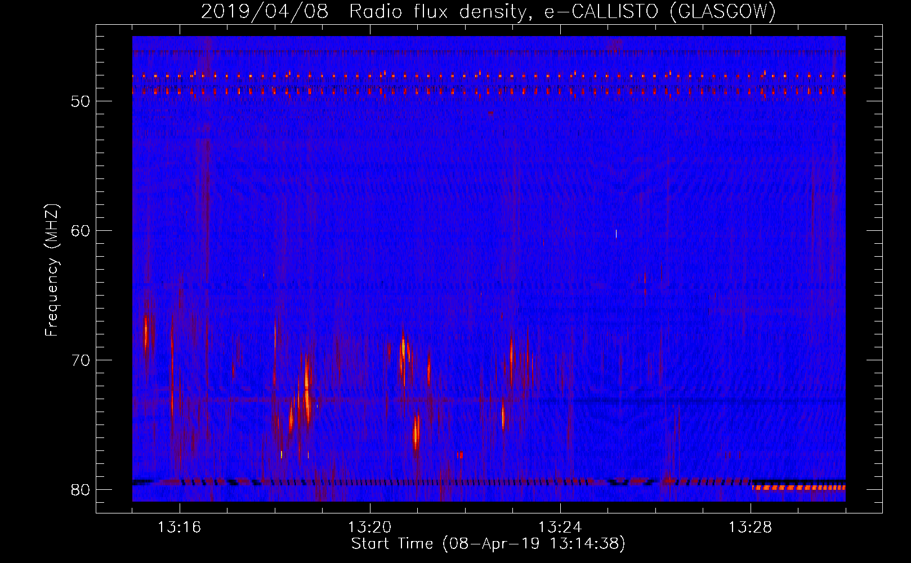Screen dimensions: 911x563
Task: Click the 13:20 time tick label
Action: pos(370,528)
